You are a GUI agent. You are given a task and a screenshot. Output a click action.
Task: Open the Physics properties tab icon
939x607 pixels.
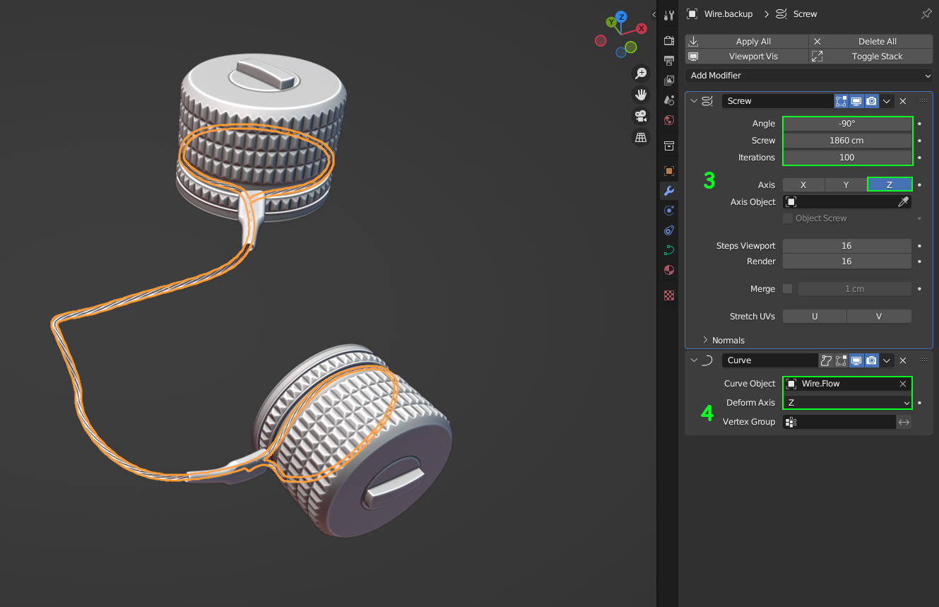pos(668,230)
